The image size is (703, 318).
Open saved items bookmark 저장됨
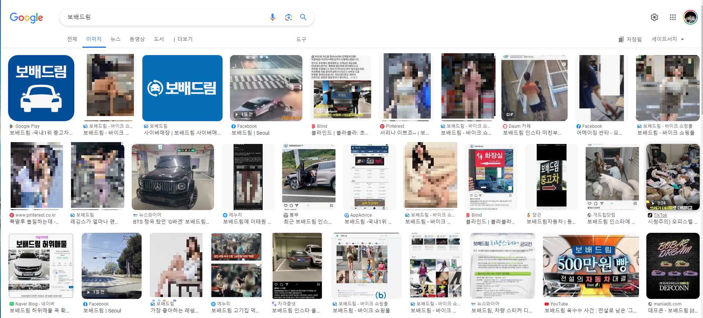[x=630, y=39]
